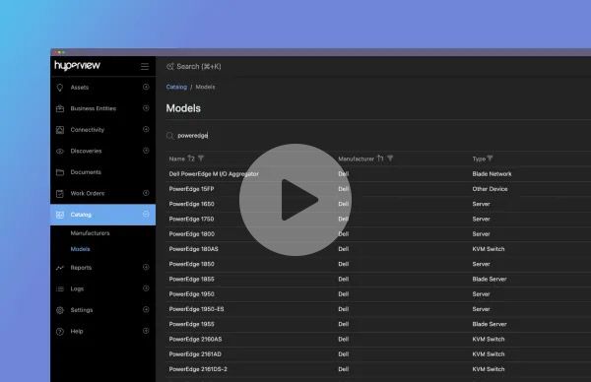Screen dimensions: 591x382
Task: Click the Connectivity icon
Action: pyautogui.click(x=60, y=130)
